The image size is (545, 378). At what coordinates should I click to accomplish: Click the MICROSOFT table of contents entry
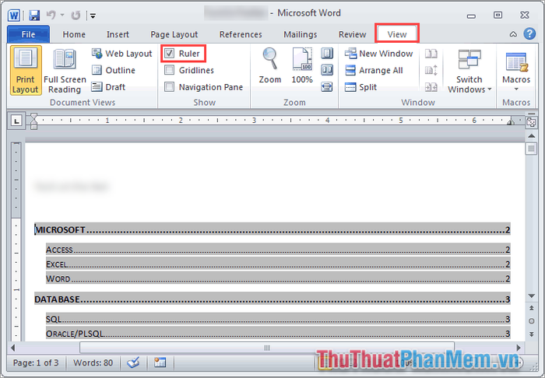[x=272, y=229]
